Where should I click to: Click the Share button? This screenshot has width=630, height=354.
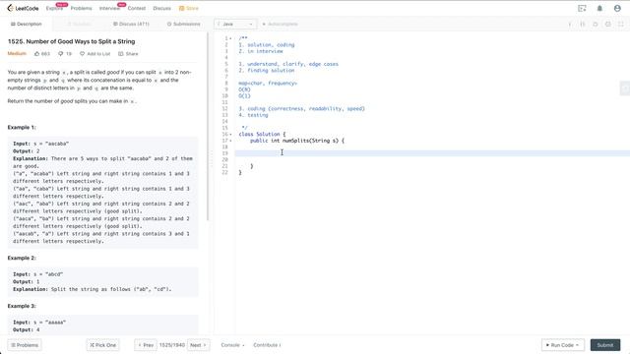point(128,54)
